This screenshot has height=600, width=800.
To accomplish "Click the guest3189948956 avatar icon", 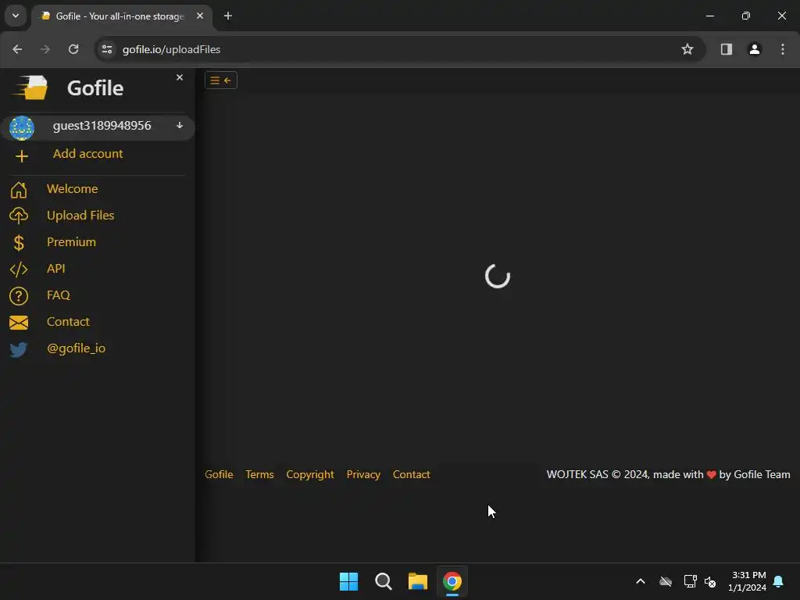I will click(22, 127).
